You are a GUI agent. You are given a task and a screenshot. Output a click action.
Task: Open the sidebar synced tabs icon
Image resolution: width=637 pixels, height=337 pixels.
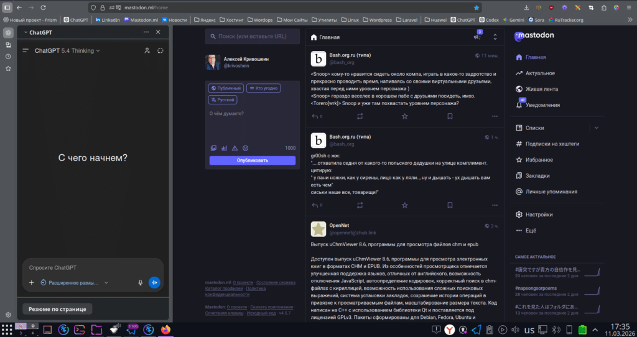pos(8,45)
